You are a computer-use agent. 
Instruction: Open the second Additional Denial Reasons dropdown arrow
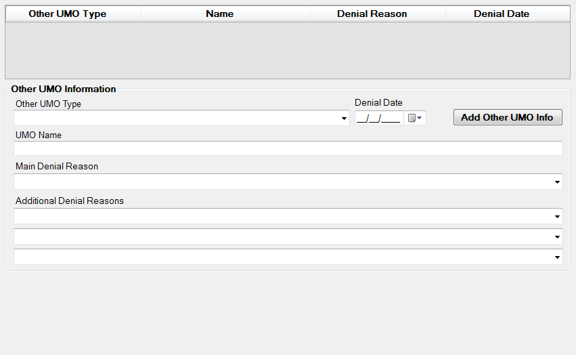click(557, 237)
